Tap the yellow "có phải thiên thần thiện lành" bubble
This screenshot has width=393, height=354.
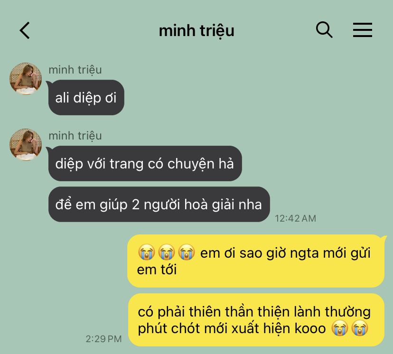click(x=256, y=320)
